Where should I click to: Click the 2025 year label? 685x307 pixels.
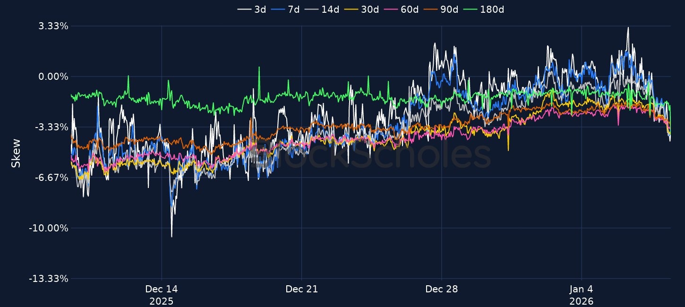tap(162, 301)
